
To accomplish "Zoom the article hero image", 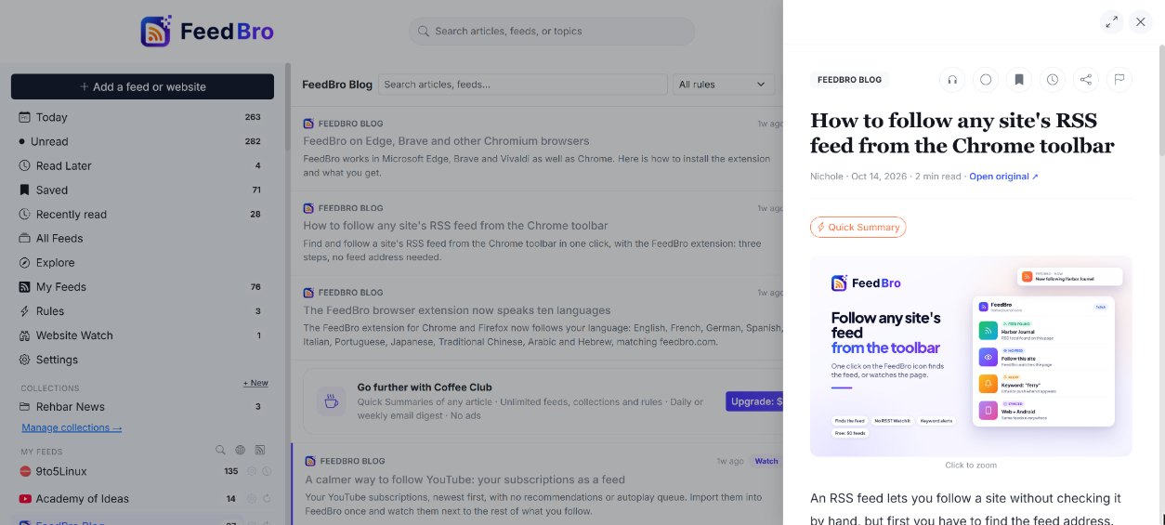I will tap(971, 356).
